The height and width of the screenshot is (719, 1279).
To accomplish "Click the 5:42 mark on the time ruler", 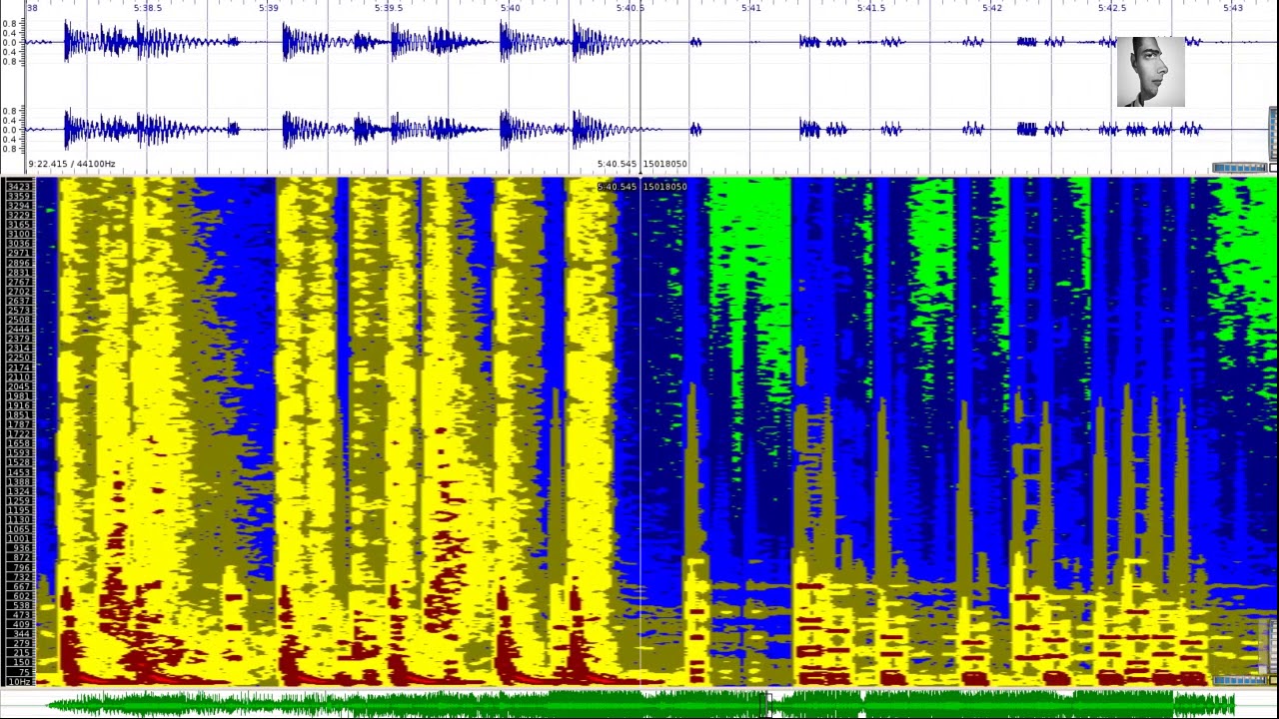I will [992, 8].
